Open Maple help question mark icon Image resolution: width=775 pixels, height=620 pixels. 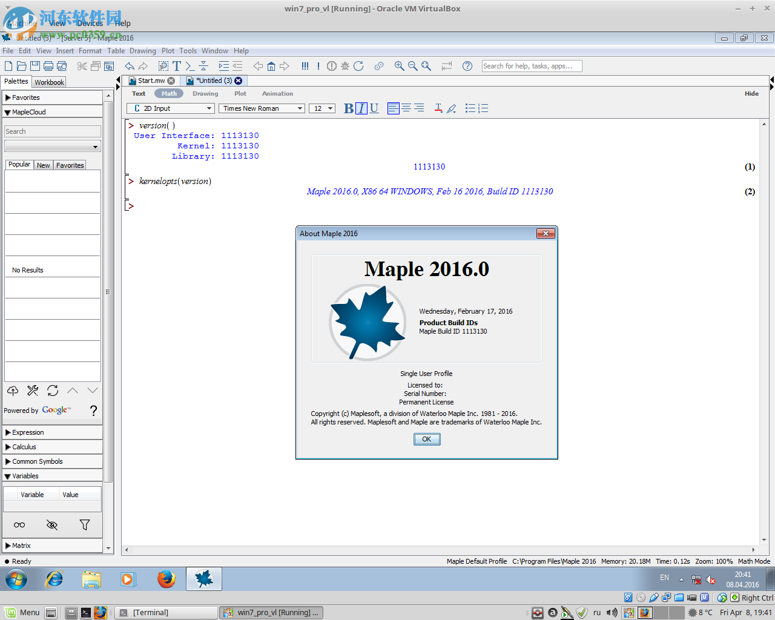point(467,66)
